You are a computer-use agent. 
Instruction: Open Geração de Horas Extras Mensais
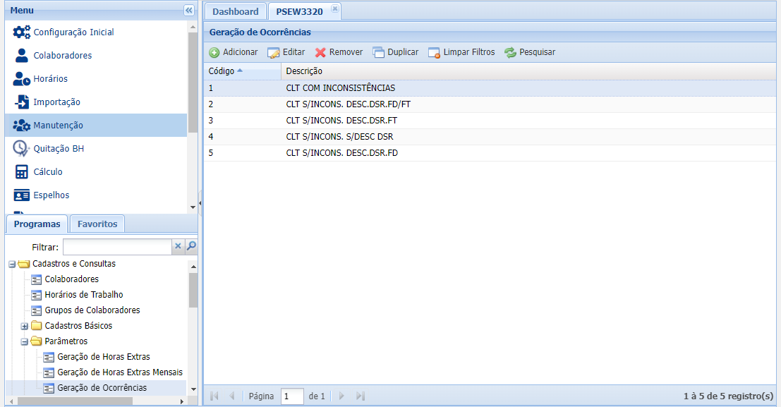(119, 372)
